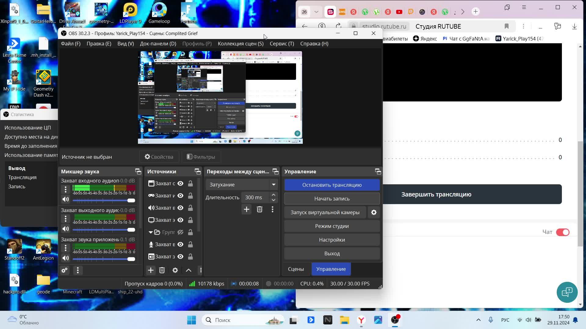
Task: Click Завершить трансляцию in browser
Action: click(x=436, y=194)
